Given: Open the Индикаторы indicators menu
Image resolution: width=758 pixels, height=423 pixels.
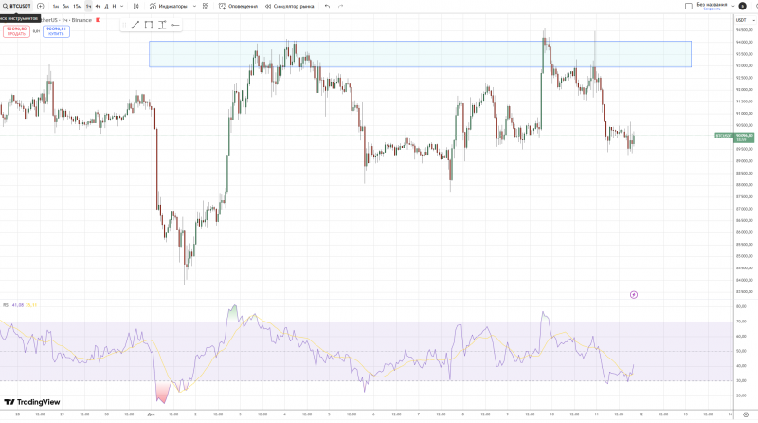Looking at the screenshot, I should point(169,7).
